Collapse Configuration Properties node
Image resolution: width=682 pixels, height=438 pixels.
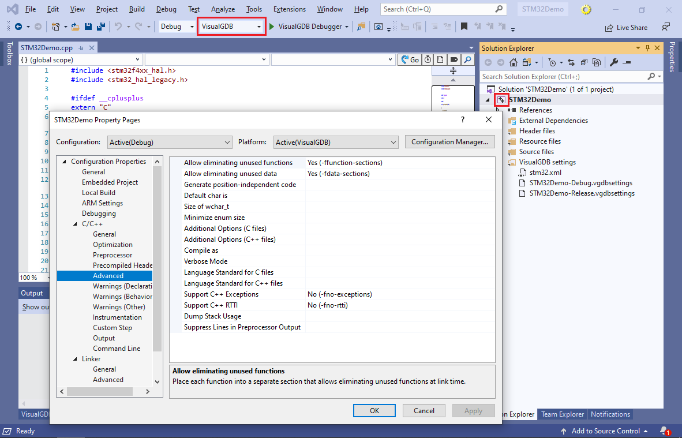tap(64, 162)
